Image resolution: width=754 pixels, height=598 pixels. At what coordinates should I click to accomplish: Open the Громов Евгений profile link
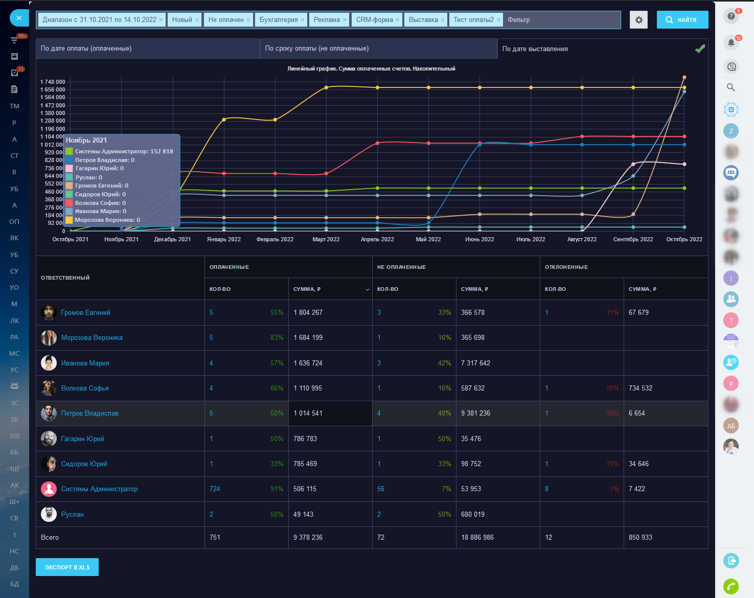click(x=85, y=312)
